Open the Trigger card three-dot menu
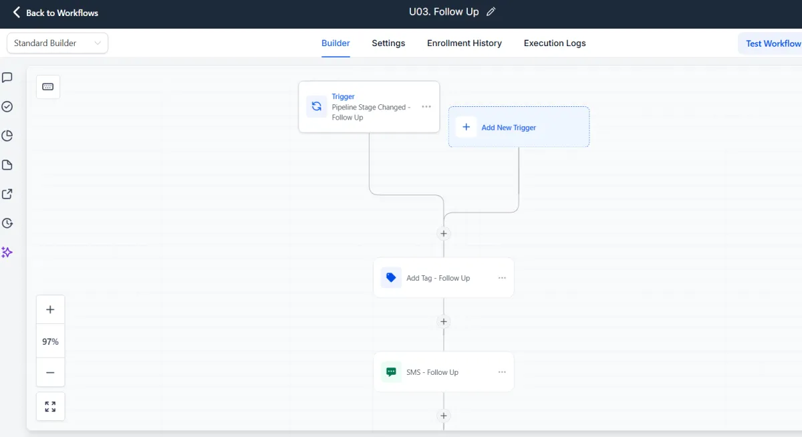Image resolution: width=802 pixels, height=437 pixels. [x=426, y=107]
